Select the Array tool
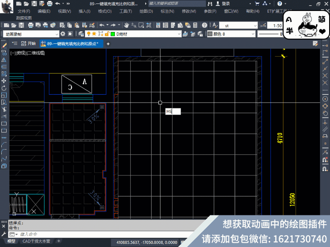 click(x=4, y=74)
